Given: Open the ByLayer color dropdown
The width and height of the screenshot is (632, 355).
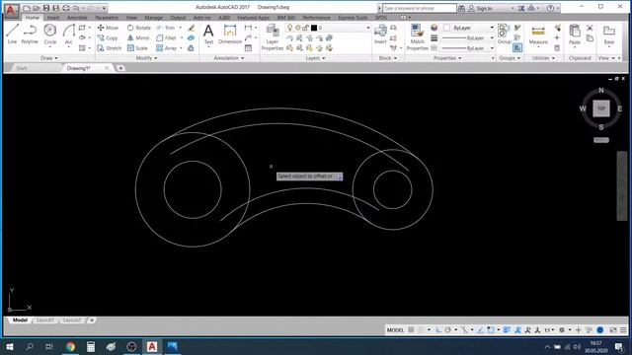Looking at the screenshot, I should [492, 28].
